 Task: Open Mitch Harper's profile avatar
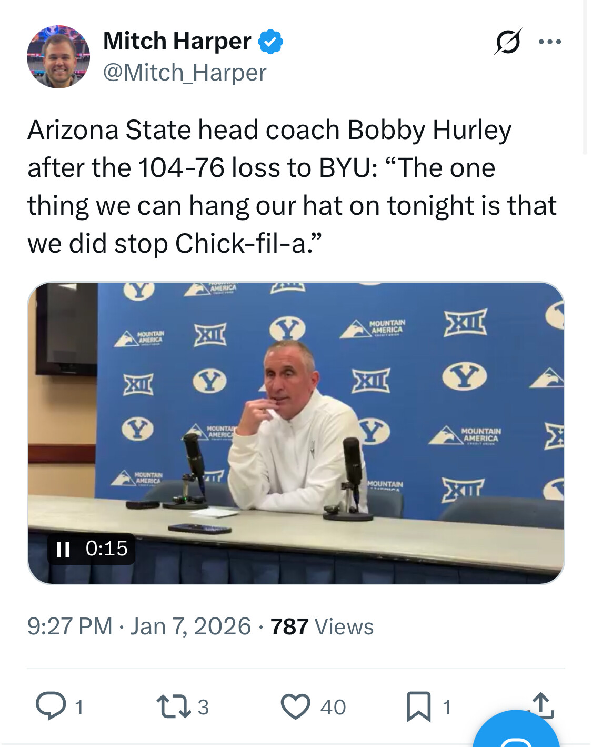[58, 57]
